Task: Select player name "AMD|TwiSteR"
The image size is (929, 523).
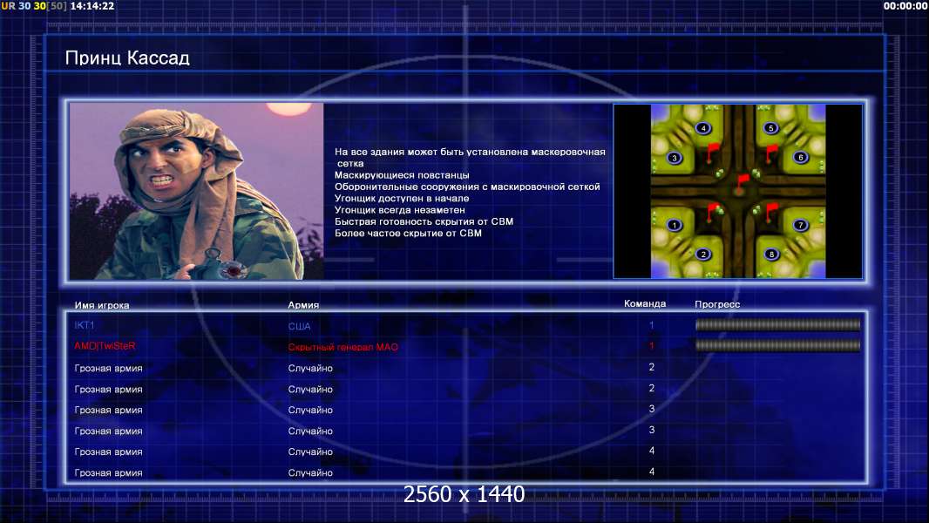Action: (x=105, y=346)
